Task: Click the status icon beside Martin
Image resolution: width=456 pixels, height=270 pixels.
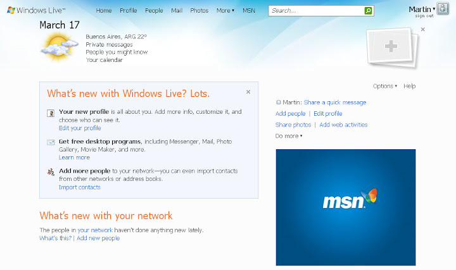Action: pos(278,102)
